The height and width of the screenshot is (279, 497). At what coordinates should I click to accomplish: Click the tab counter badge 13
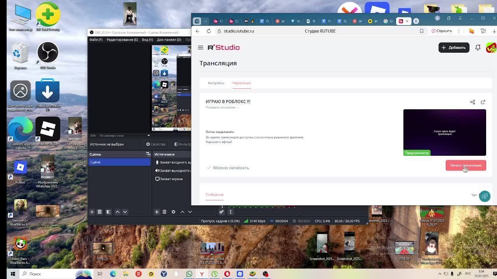click(197, 21)
